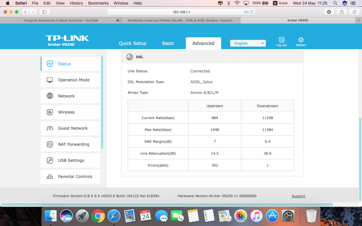Click the Network globe icon in sidebar
The height and width of the screenshot is (226, 362).
(x=50, y=96)
